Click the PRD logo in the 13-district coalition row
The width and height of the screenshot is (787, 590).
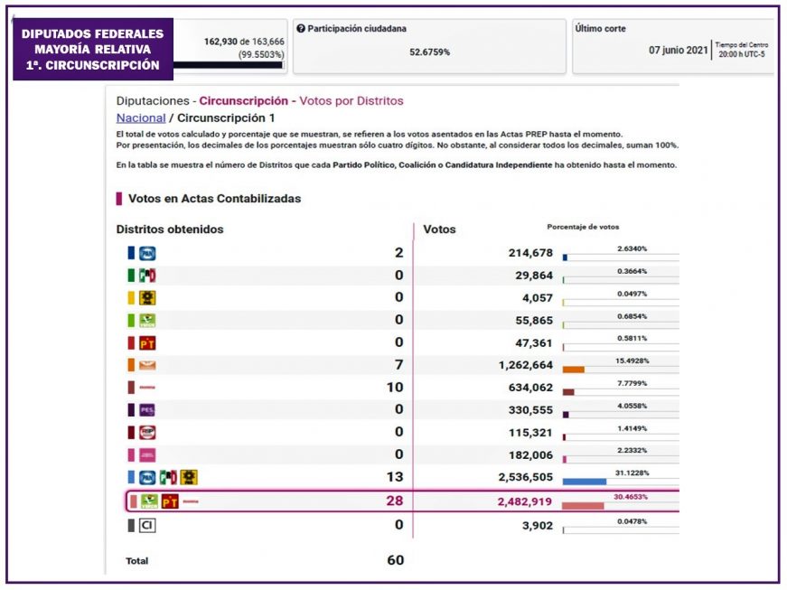(189, 477)
